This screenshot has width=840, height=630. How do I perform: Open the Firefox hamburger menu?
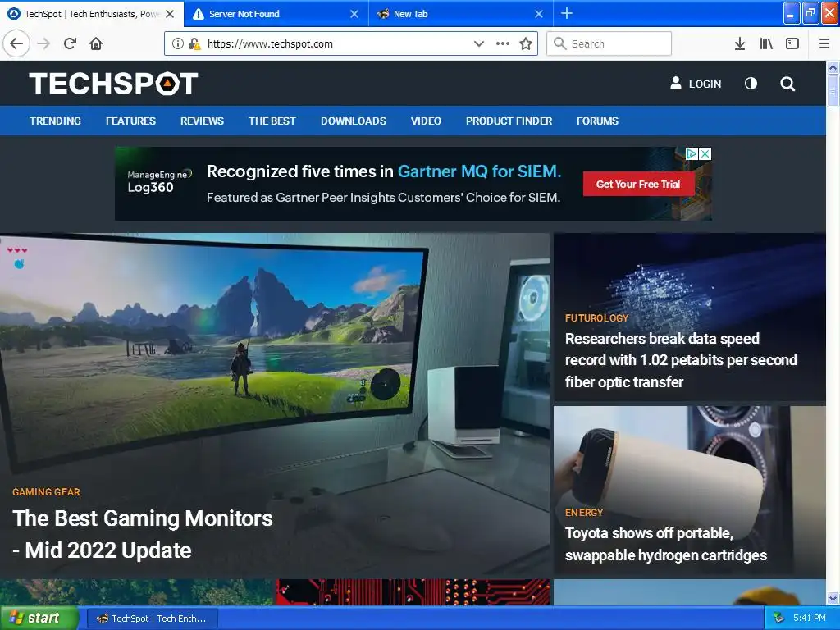(824, 43)
